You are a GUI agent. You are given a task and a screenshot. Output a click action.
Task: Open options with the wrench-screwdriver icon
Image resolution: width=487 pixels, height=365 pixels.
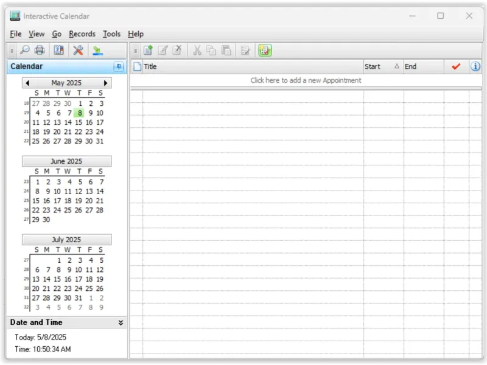click(x=78, y=50)
